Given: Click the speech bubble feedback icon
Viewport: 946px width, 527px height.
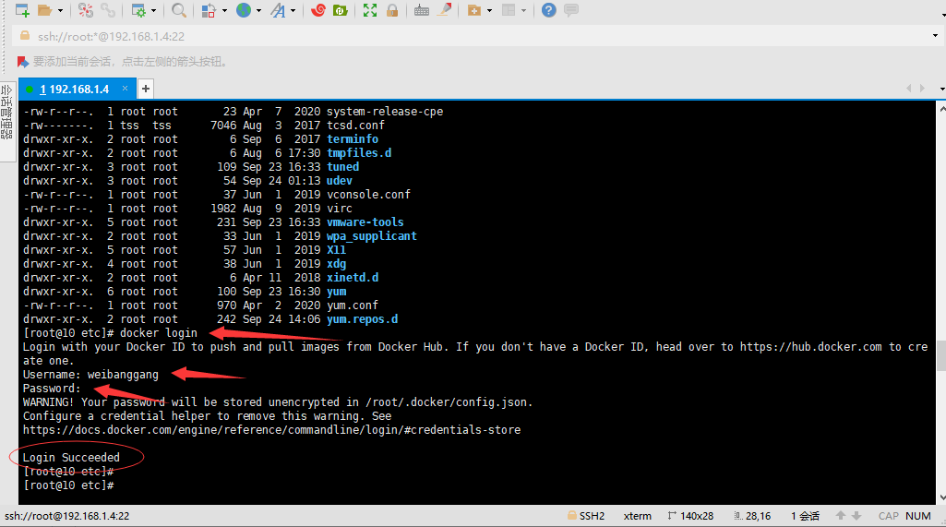Looking at the screenshot, I should (570, 10).
